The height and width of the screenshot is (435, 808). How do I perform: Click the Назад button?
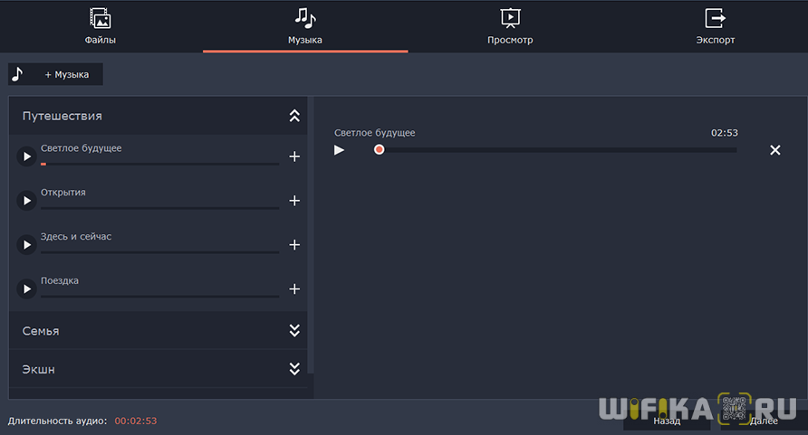[x=665, y=421]
